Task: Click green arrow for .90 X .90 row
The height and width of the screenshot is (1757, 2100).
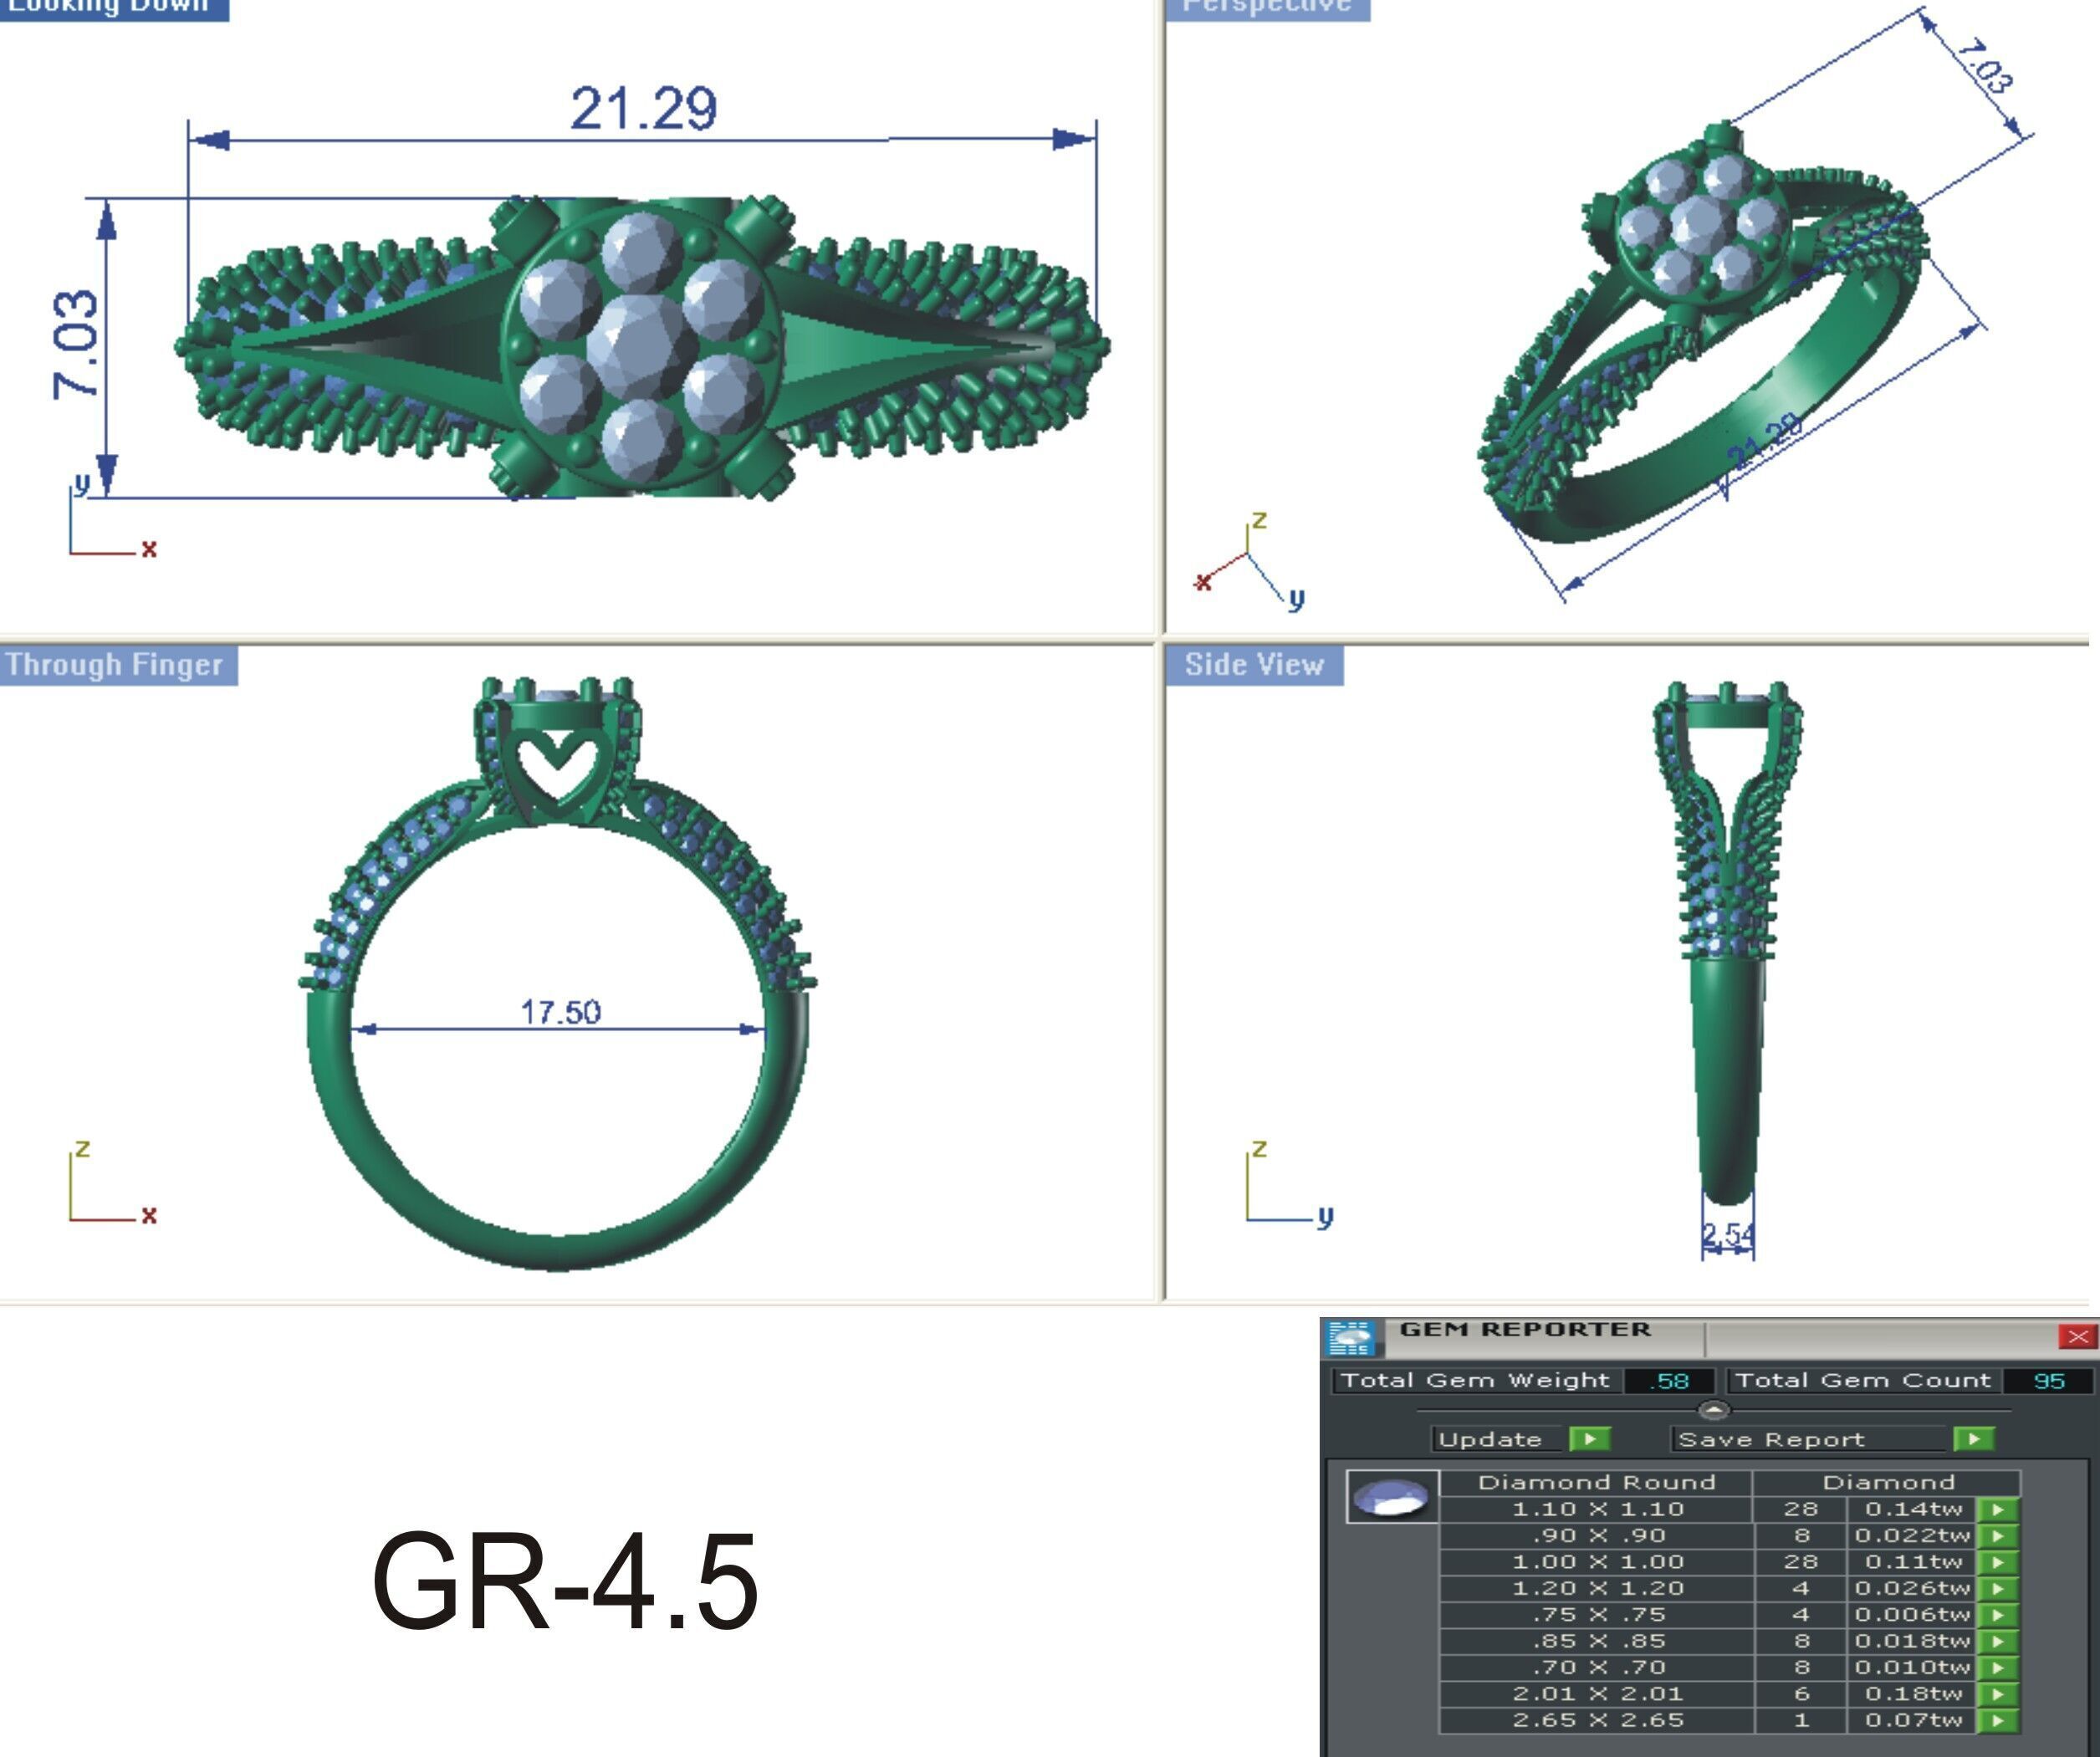Action: pos(1998,1535)
